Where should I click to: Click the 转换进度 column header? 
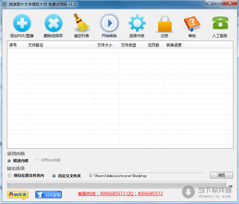(174, 45)
